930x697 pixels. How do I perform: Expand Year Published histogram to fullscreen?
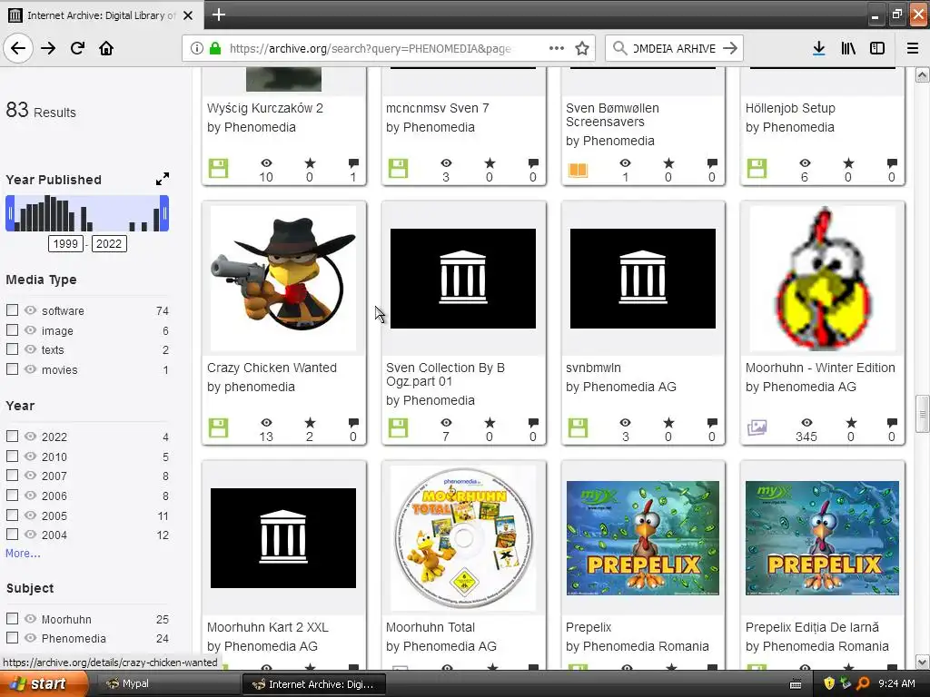162,179
